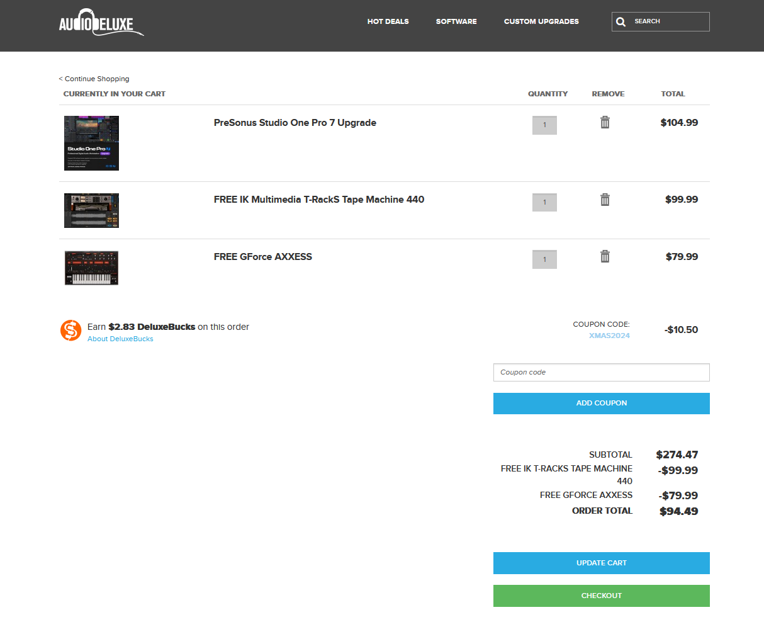Open PreSonus Studio One Pro 7 Upgrade title
Viewport: 764px width, 622px height.
click(x=295, y=123)
